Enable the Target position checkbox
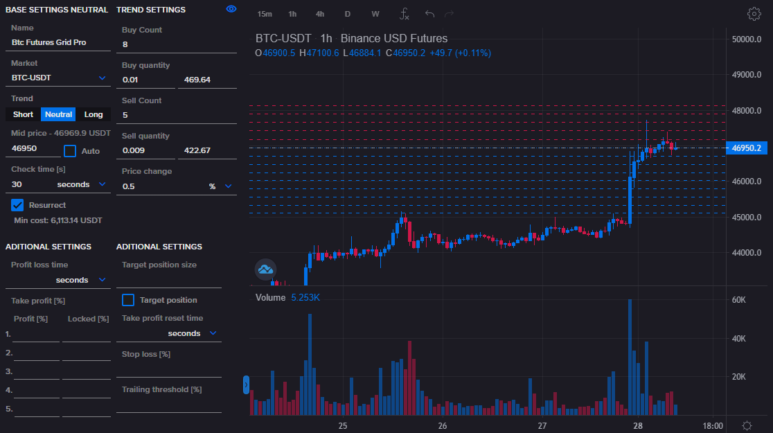This screenshot has height=433, width=773. 128,300
